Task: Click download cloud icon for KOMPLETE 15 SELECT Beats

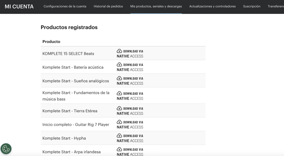Action: pyautogui.click(x=119, y=51)
